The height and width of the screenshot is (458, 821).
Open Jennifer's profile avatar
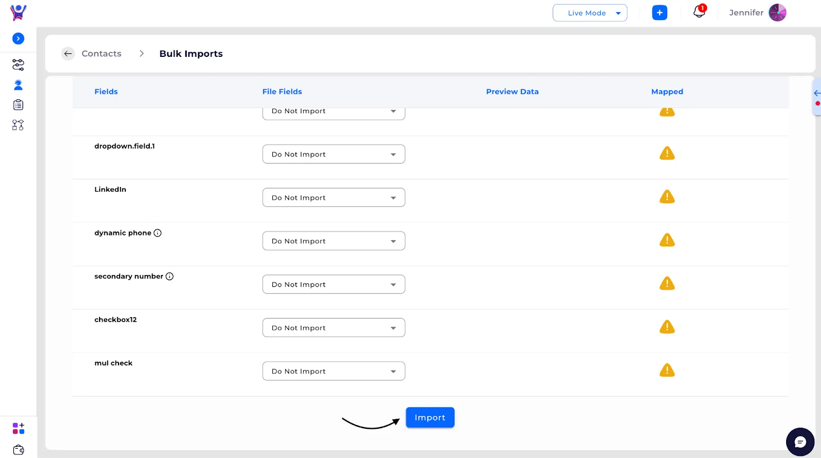777,13
